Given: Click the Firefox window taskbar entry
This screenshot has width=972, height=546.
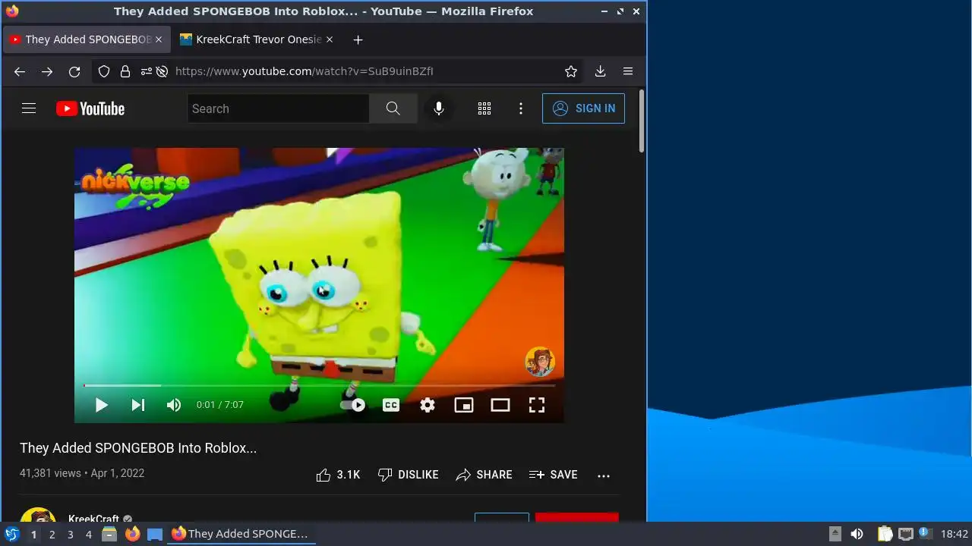Looking at the screenshot, I should [x=241, y=534].
